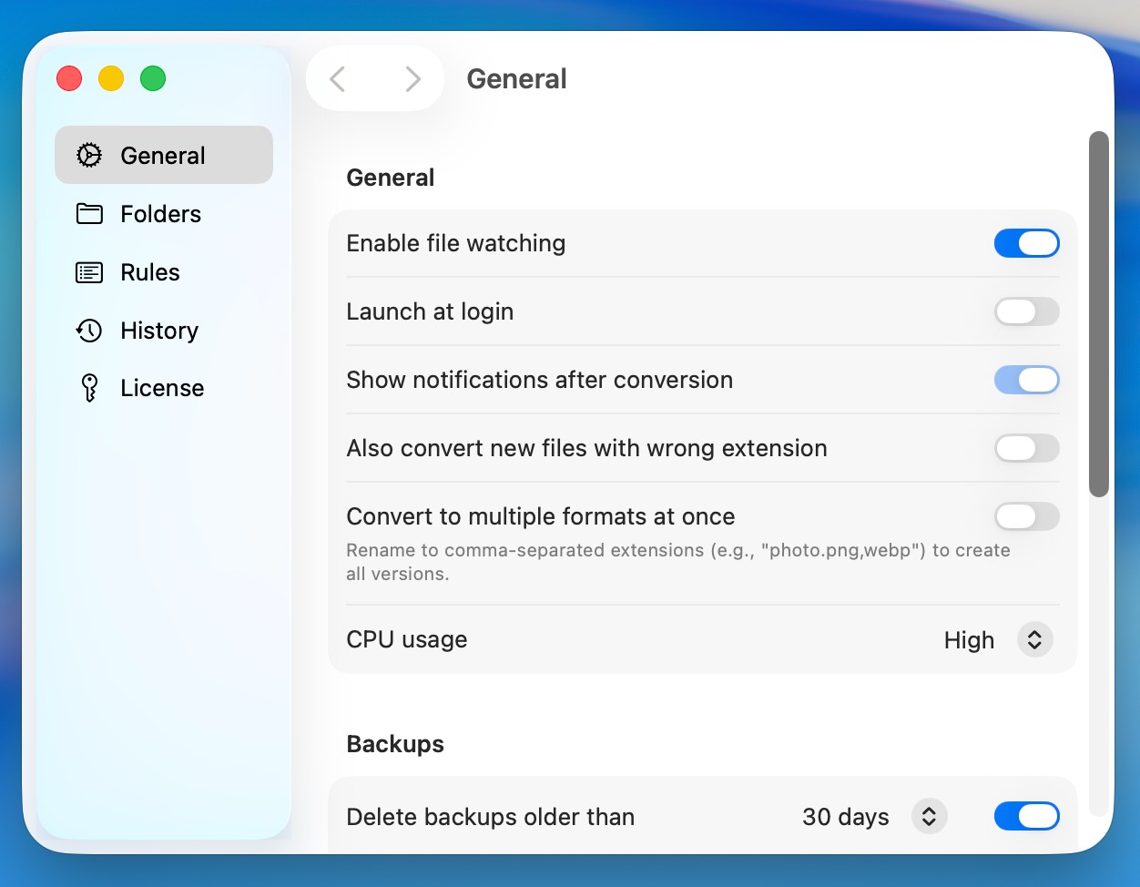The height and width of the screenshot is (887, 1140).
Task: Toggle Show notifications after conversion
Action: click(1026, 380)
